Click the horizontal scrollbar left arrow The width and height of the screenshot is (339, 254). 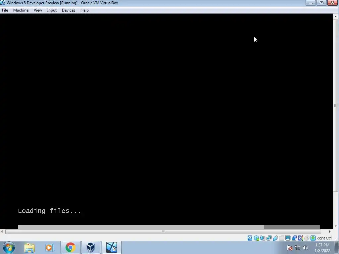pyautogui.click(x=2, y=232)
